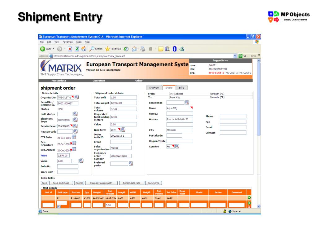
Task: Stop page loading with the red X
Action: 70,49
